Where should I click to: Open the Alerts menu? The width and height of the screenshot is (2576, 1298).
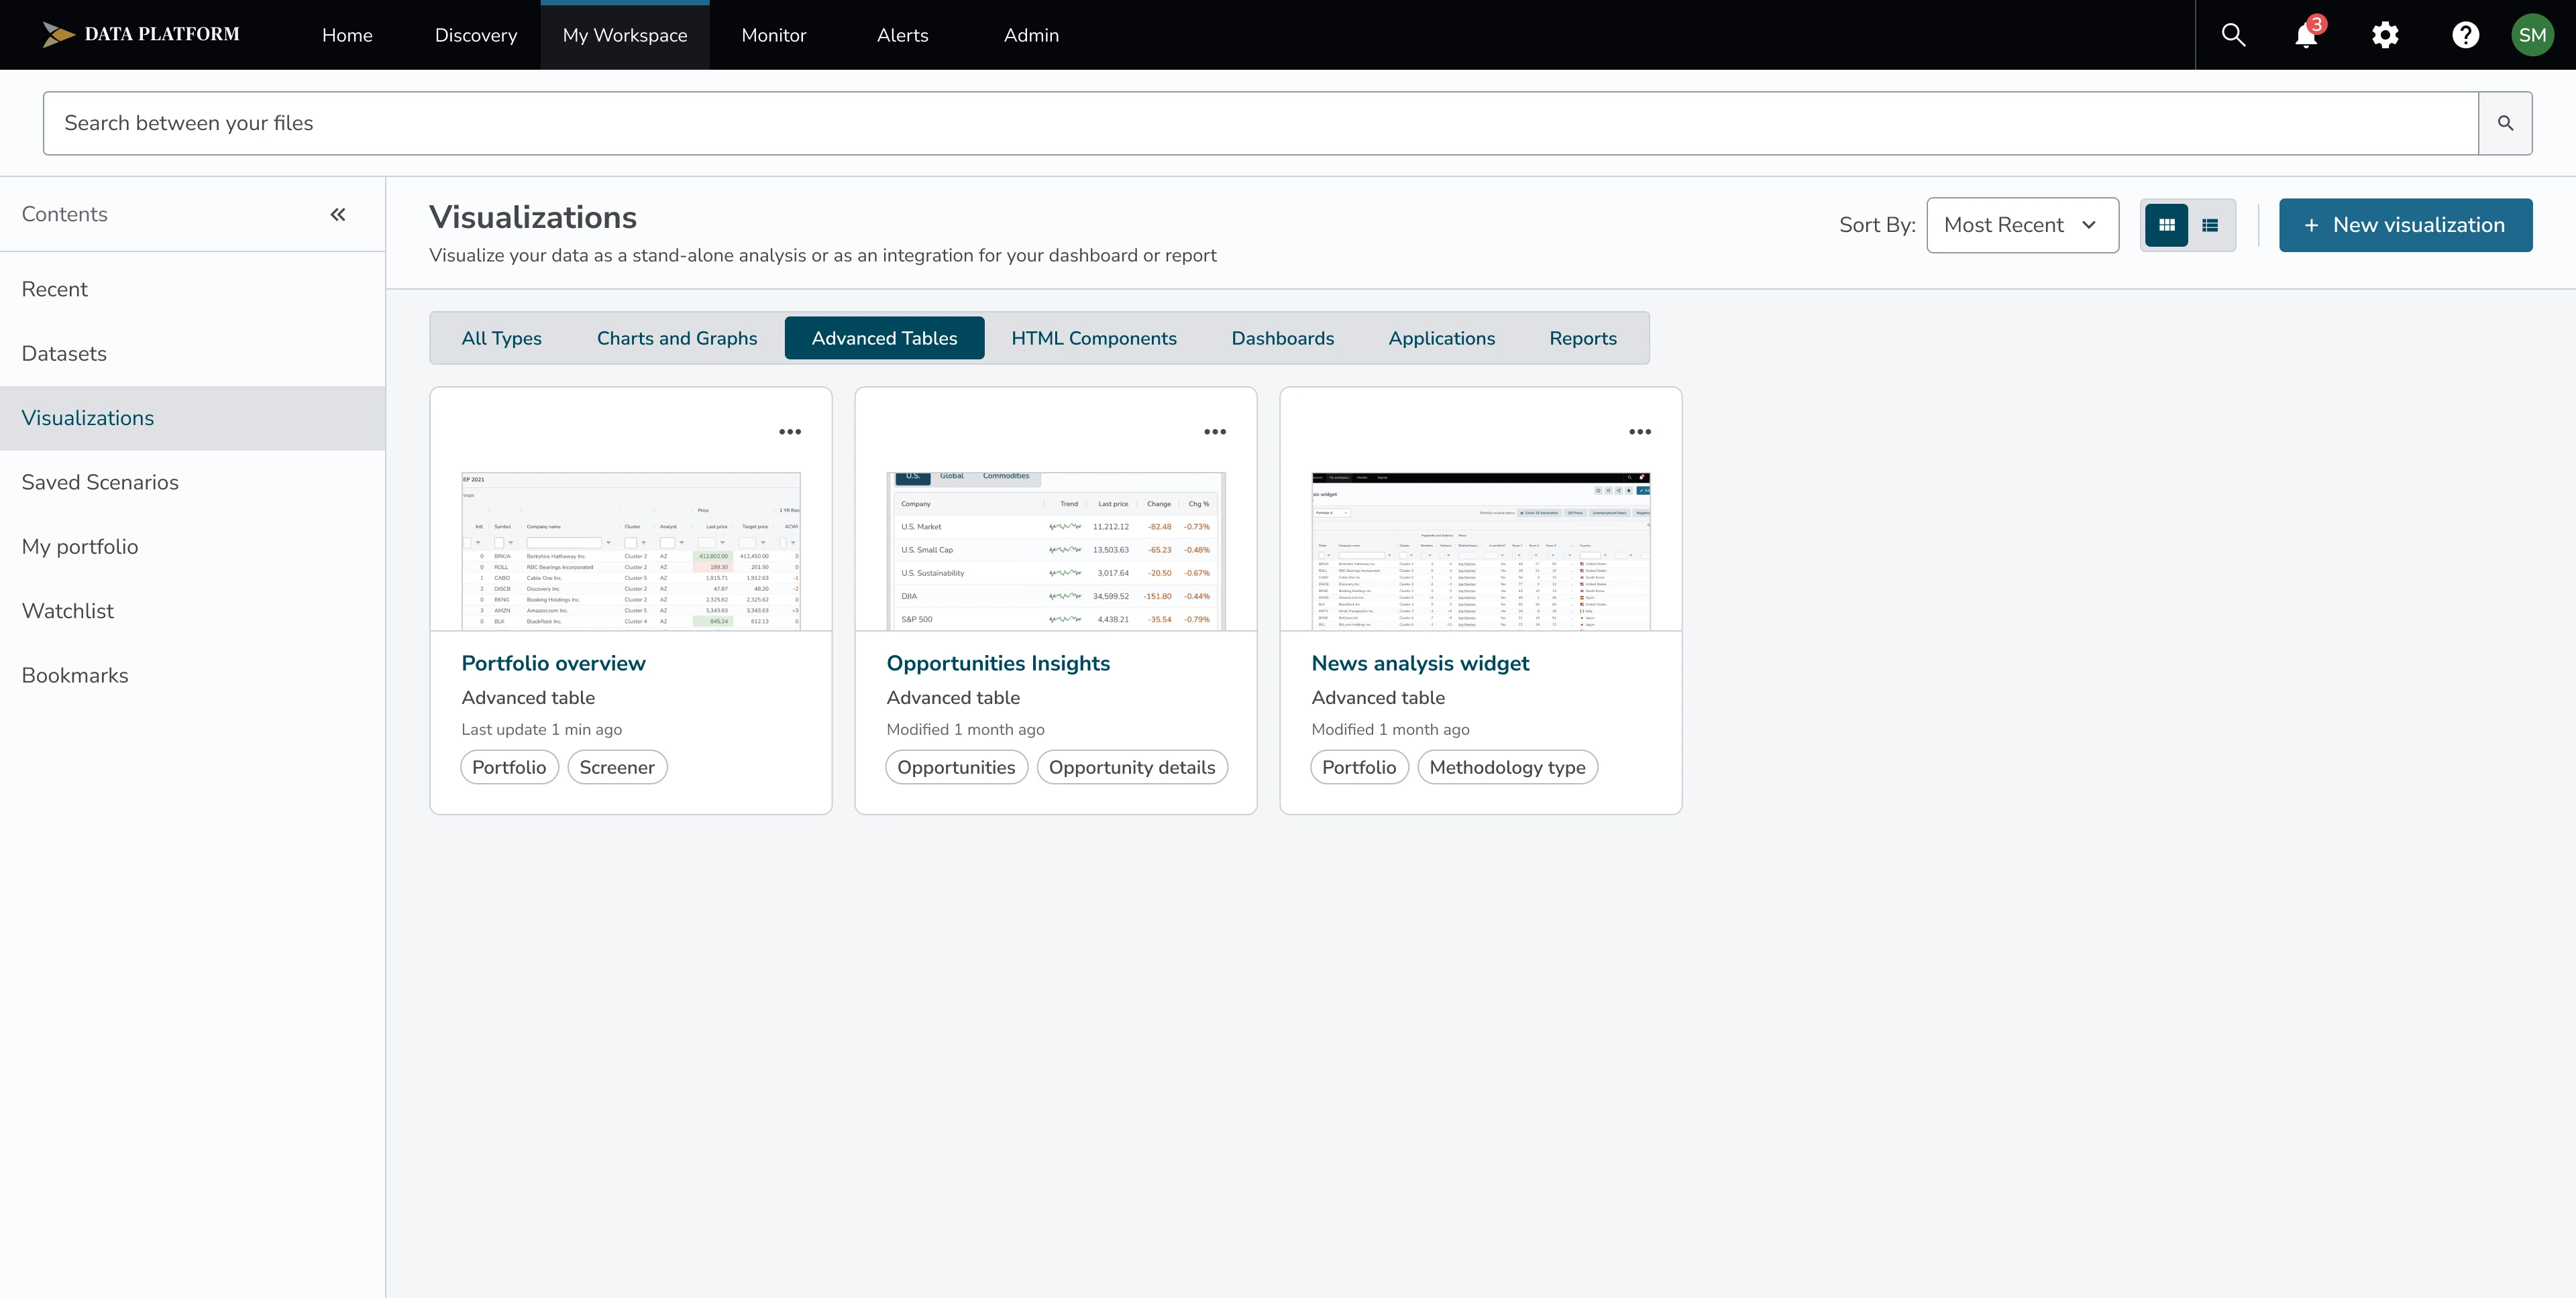coord(902,35)
